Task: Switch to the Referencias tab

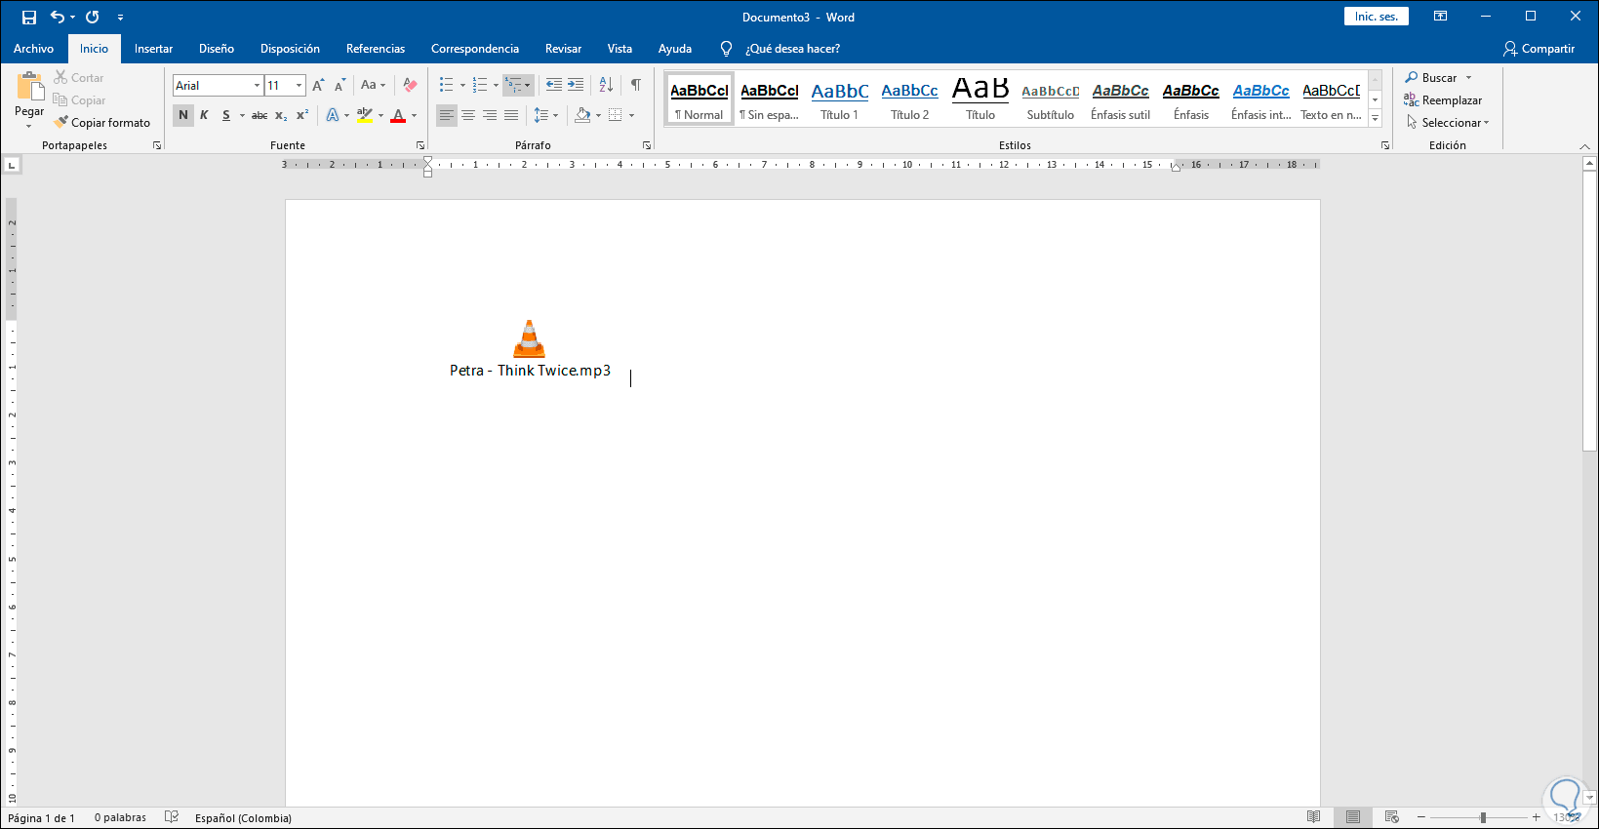Action: tap(376, 49)
